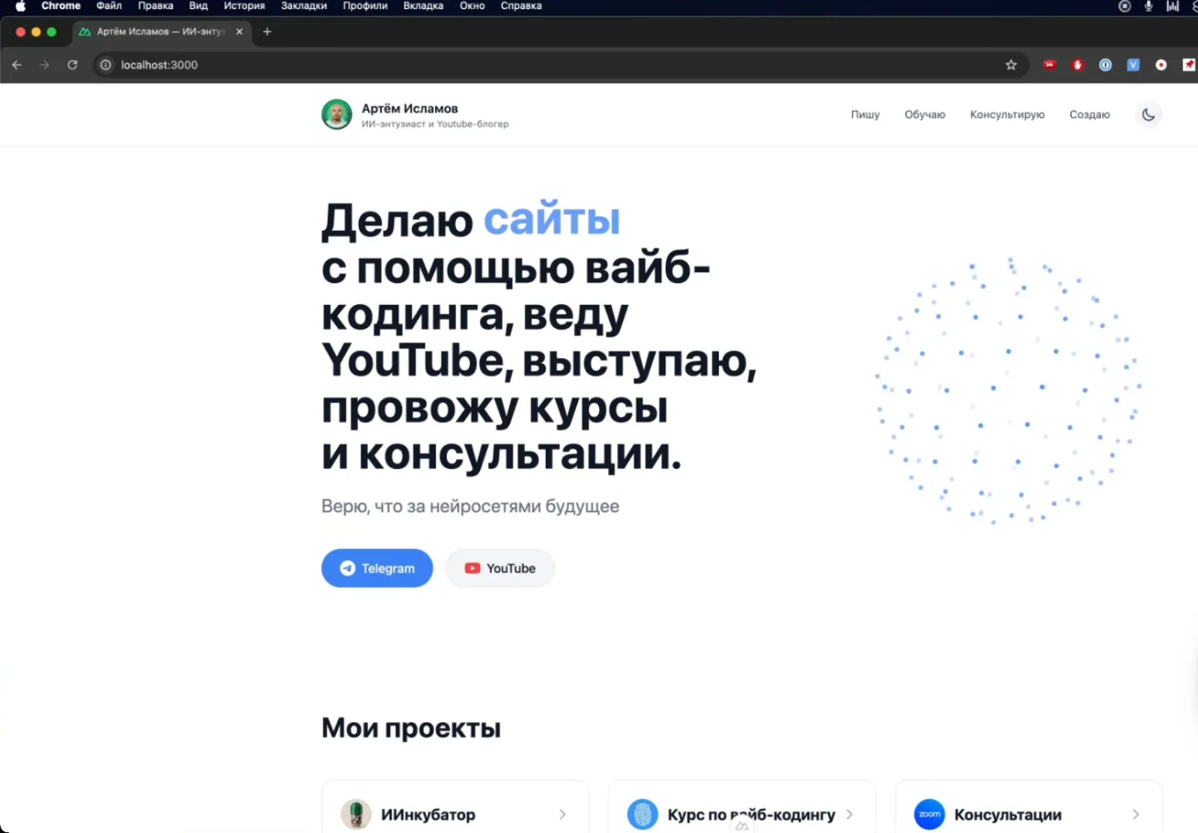
Task: Click the Zoom icon on Консультации card
Action: click(929, 814)
